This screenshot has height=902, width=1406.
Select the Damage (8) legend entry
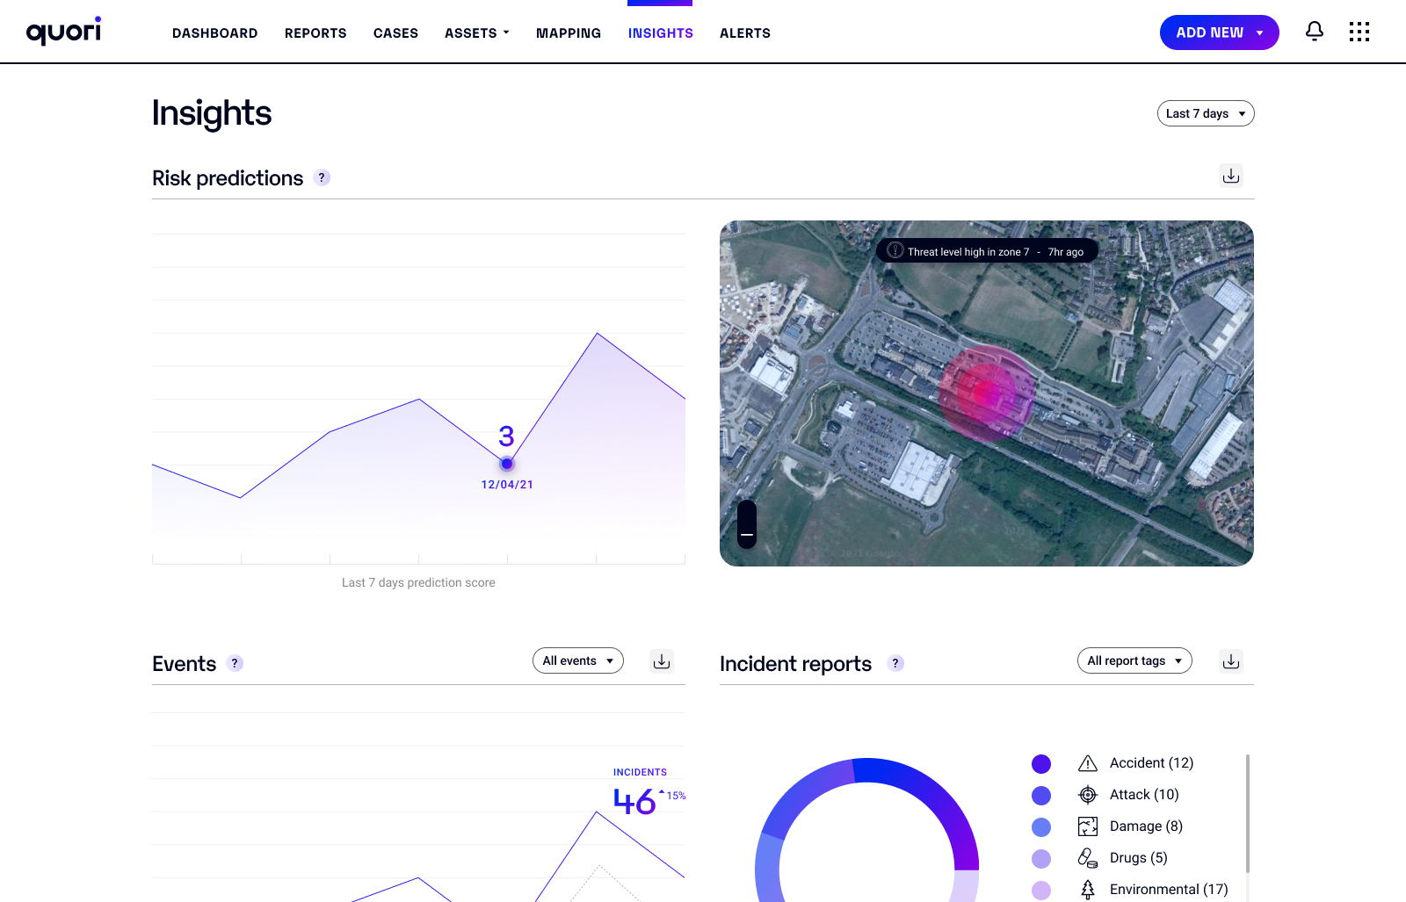(x=1146, y=826)
